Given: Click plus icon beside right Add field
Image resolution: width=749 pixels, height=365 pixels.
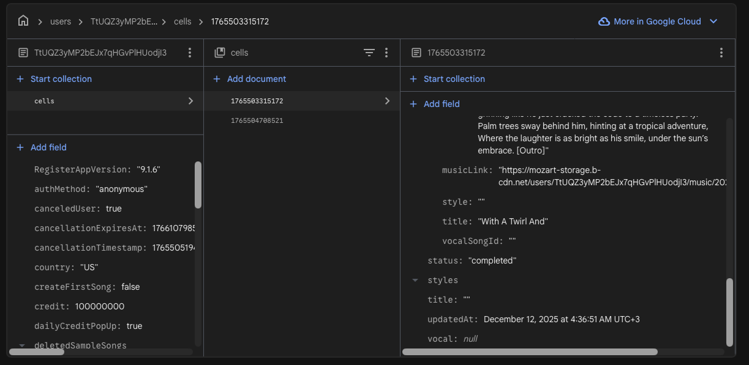Looking at the screenshot, I should pyautogui.click(x=413, y=104).
